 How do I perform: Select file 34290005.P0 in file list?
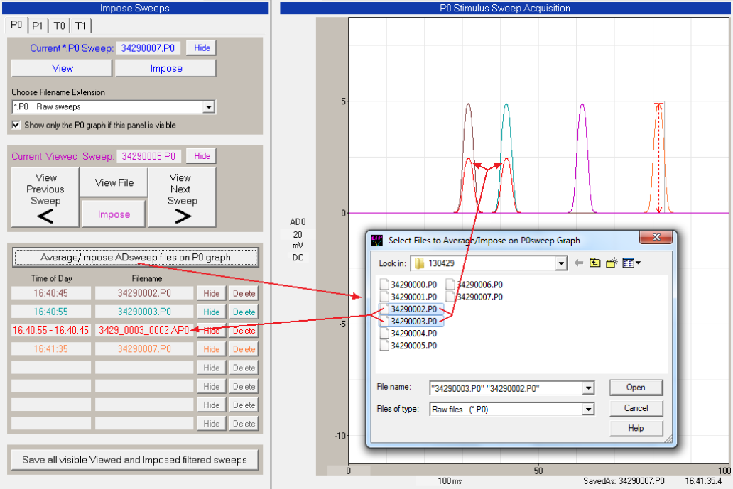coord(413,346)
